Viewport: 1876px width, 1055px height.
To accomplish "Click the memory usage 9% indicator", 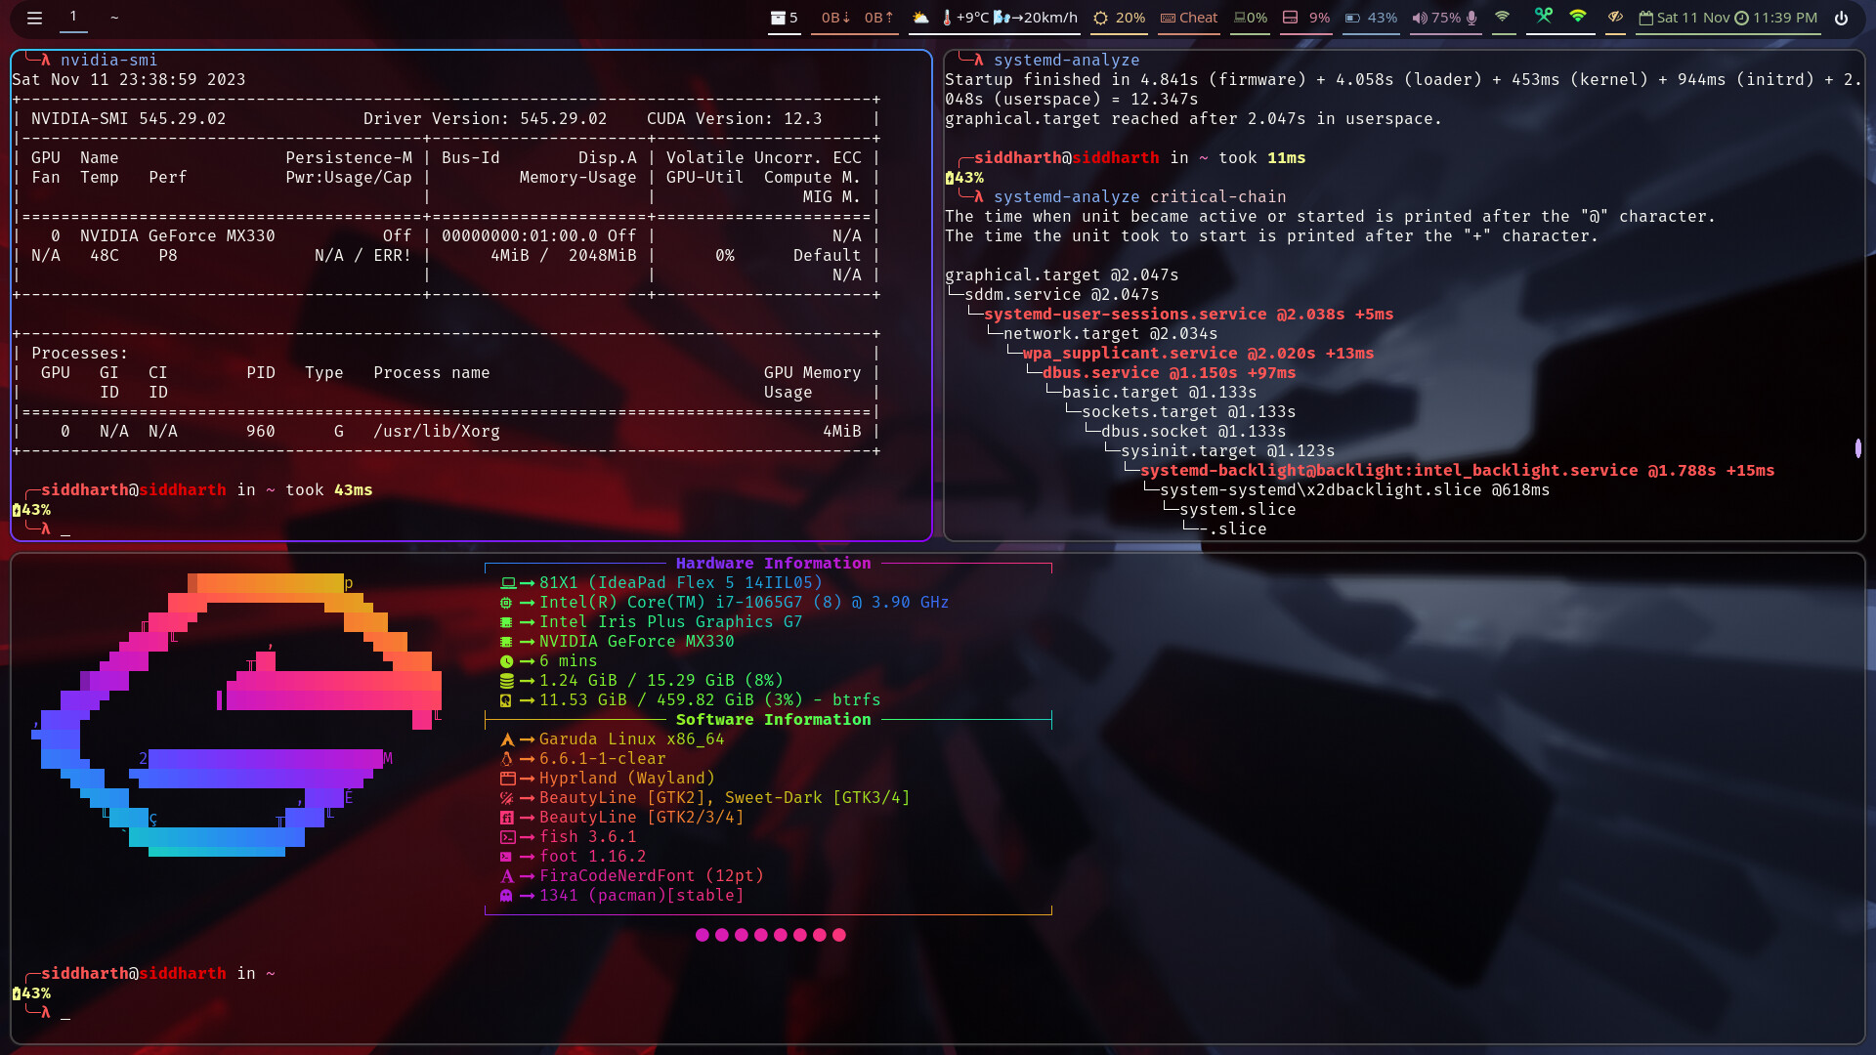I will click(1306, 18).
